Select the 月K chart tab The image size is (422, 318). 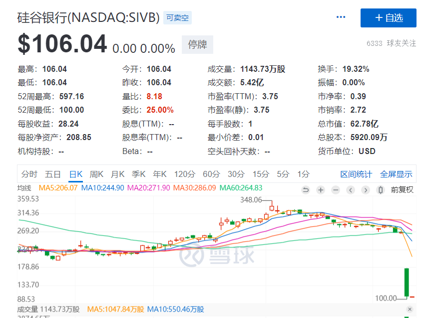[118, 174]
